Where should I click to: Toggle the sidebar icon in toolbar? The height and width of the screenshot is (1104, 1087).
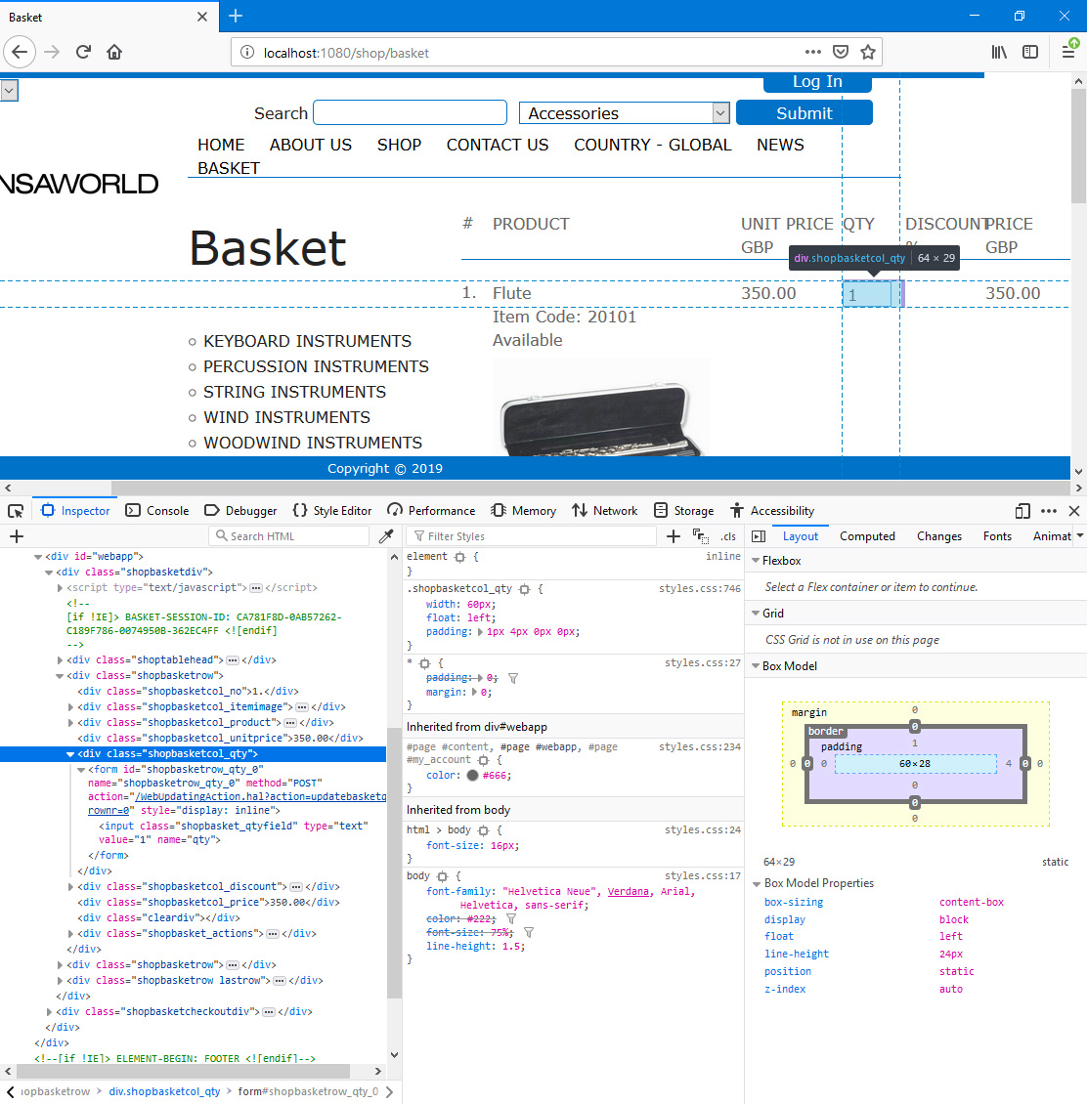1030,52
